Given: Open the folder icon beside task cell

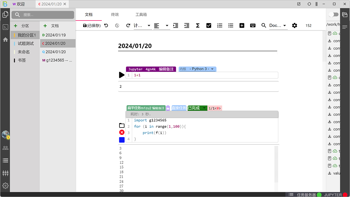Looking at the screenshot, I should 122,126.
